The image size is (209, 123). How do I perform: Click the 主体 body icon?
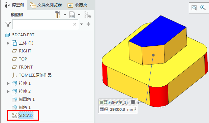[x=14, y=43]
